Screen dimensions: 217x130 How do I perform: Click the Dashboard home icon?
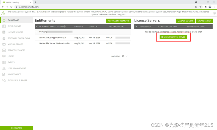click(x=4, y=20)
